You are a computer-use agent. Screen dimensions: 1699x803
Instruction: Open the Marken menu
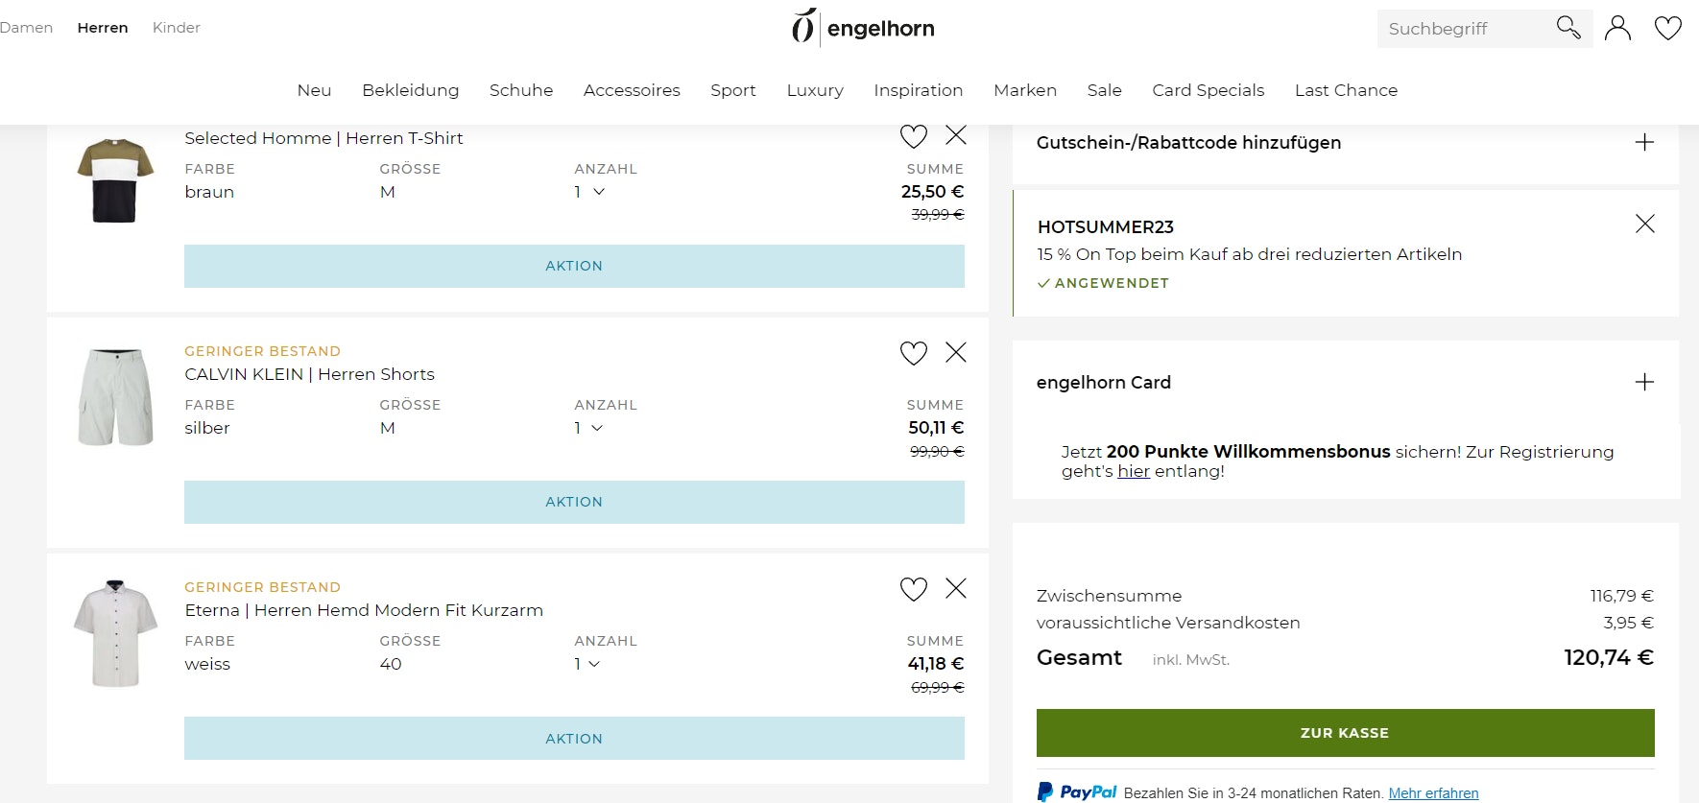tap(1025, 90)
